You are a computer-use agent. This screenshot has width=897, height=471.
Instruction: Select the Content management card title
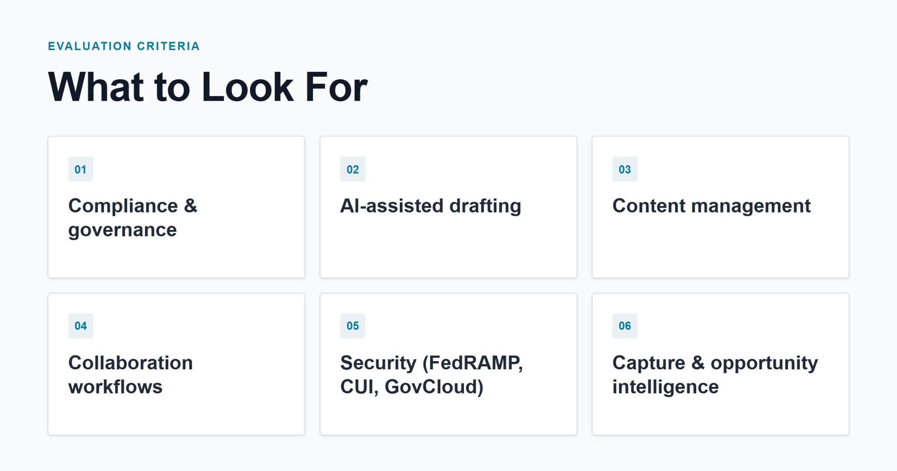tap(711, 206)
